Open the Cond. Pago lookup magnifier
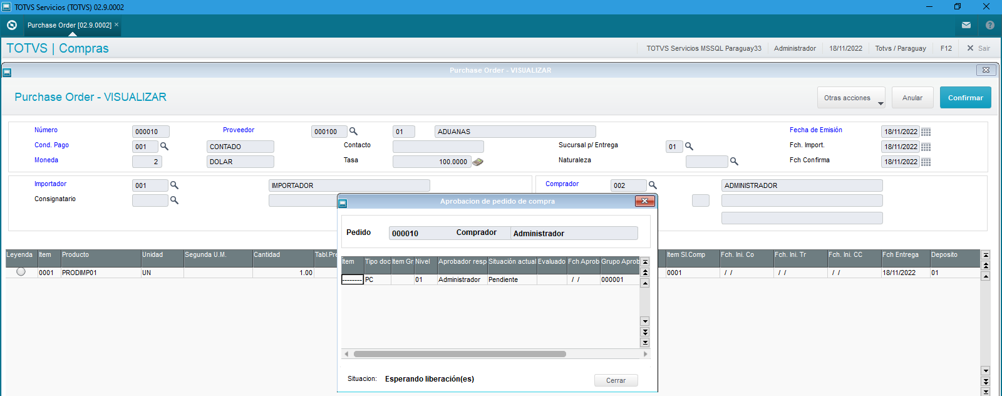The image size is (1002, 396). tap(164, 147)
